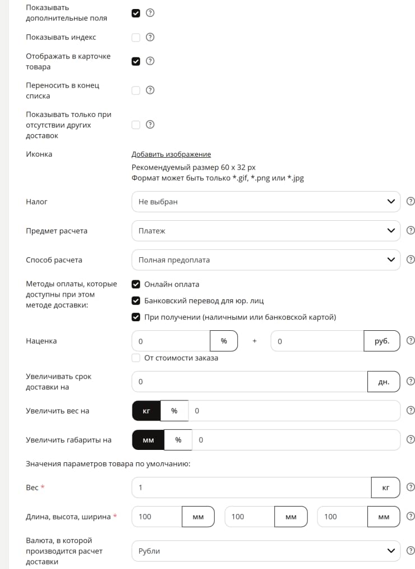Open help icon for Переносить в конец списка
415x569 pixels.
150,90
